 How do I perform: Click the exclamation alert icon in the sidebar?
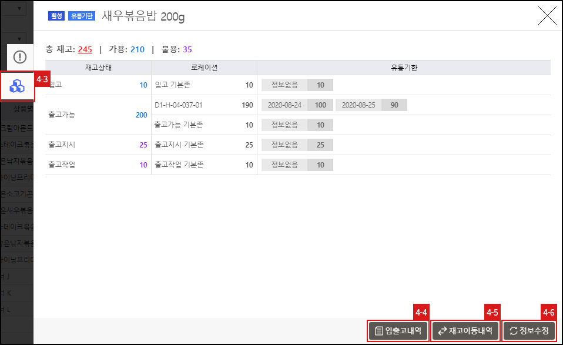(19, 57)
